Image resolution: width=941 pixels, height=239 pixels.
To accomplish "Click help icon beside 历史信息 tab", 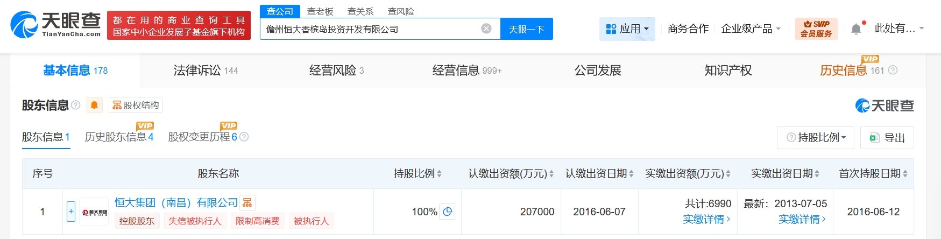I will (x=893, y=71).
